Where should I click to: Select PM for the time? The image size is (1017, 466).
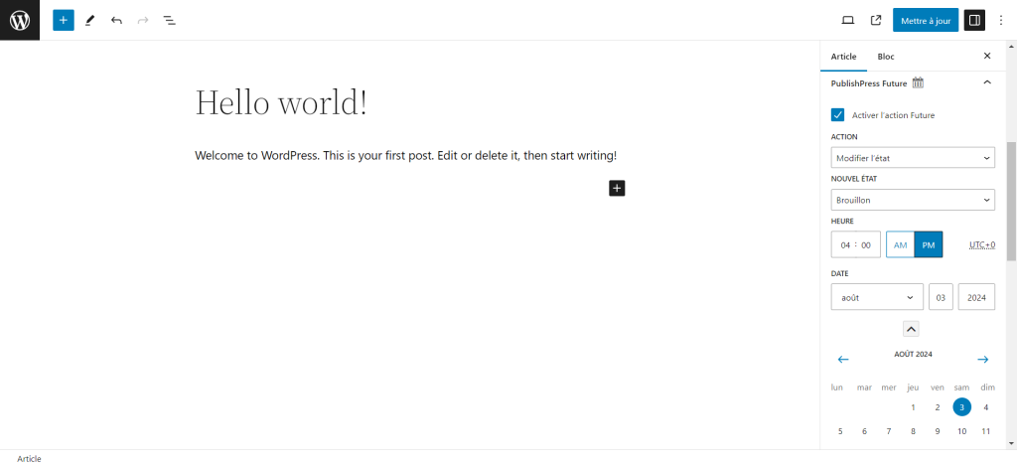coord(929,244)
